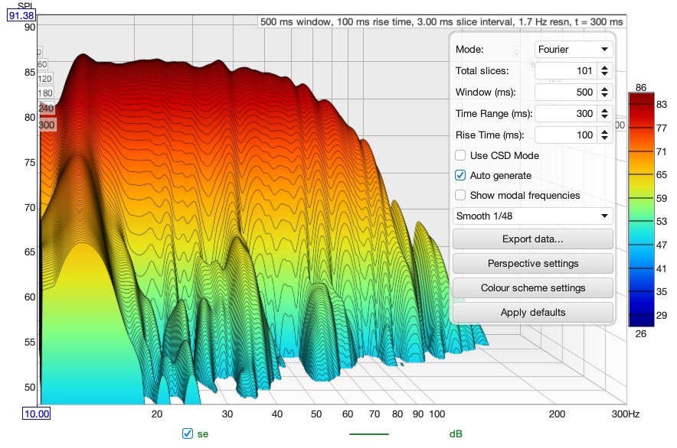Click the green 'se' trace legend line
This screenshot has height=448, width=677.
tap(368, 433)
